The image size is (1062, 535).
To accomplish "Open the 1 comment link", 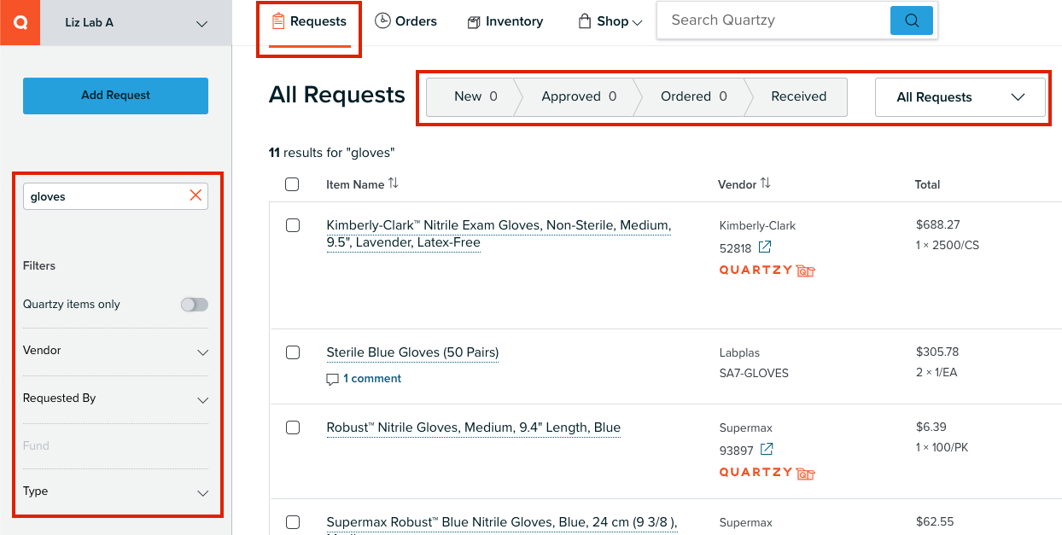I will 372,379.
